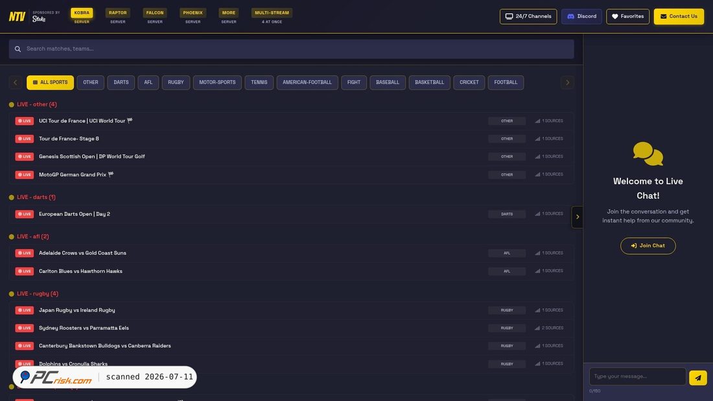Open the More servers option
This screenshot has width=713, height=401.
click(229, 13)
